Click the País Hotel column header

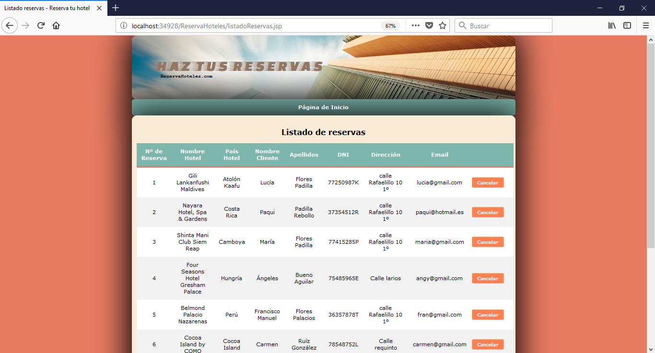pos(232,155)
